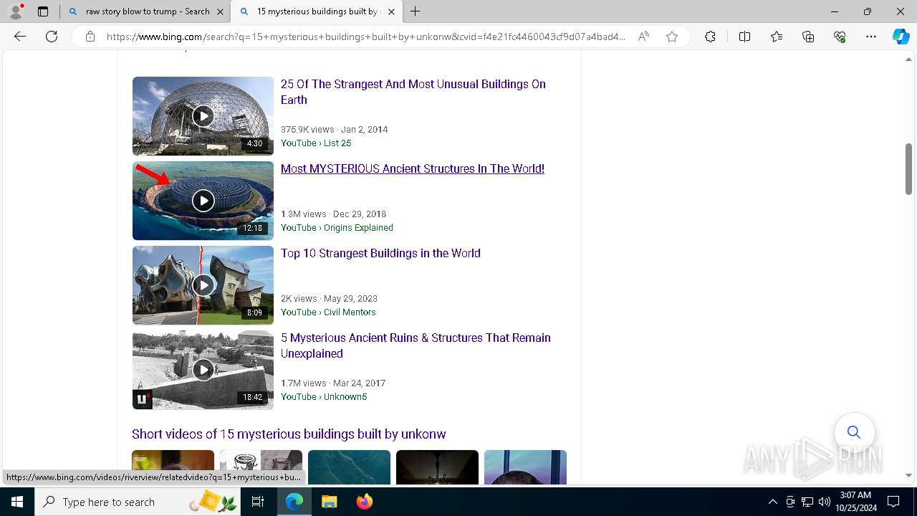The width and height of the screenshot is (917, 516).
Task: Open the Split screen icon
Action: coord(744,37)
